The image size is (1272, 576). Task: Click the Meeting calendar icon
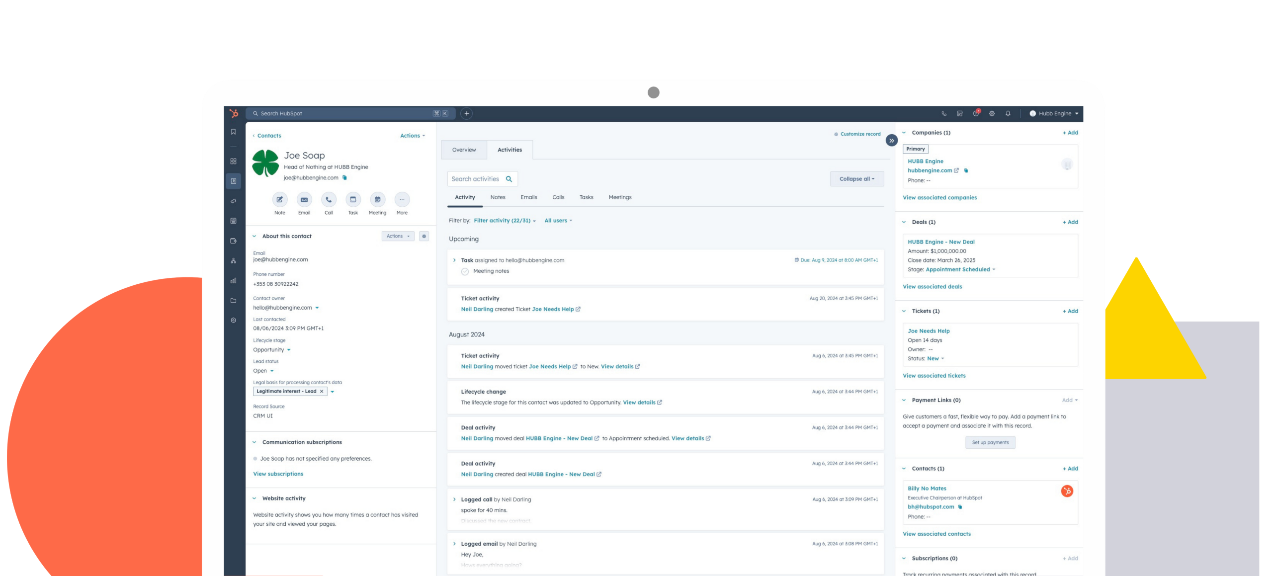[377, 200]
